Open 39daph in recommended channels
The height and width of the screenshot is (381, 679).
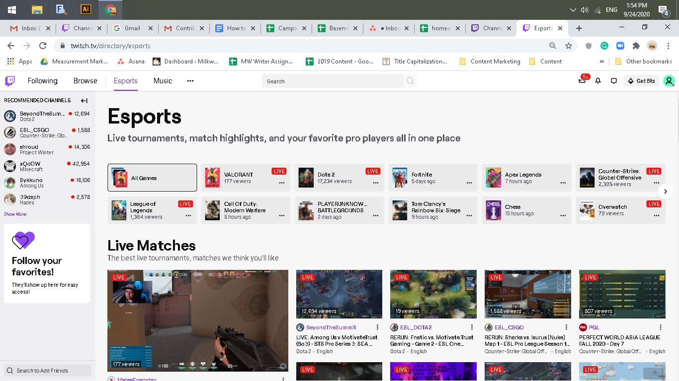47,199
